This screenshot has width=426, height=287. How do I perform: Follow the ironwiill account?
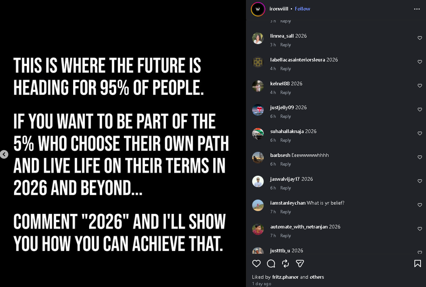point(302,9)
